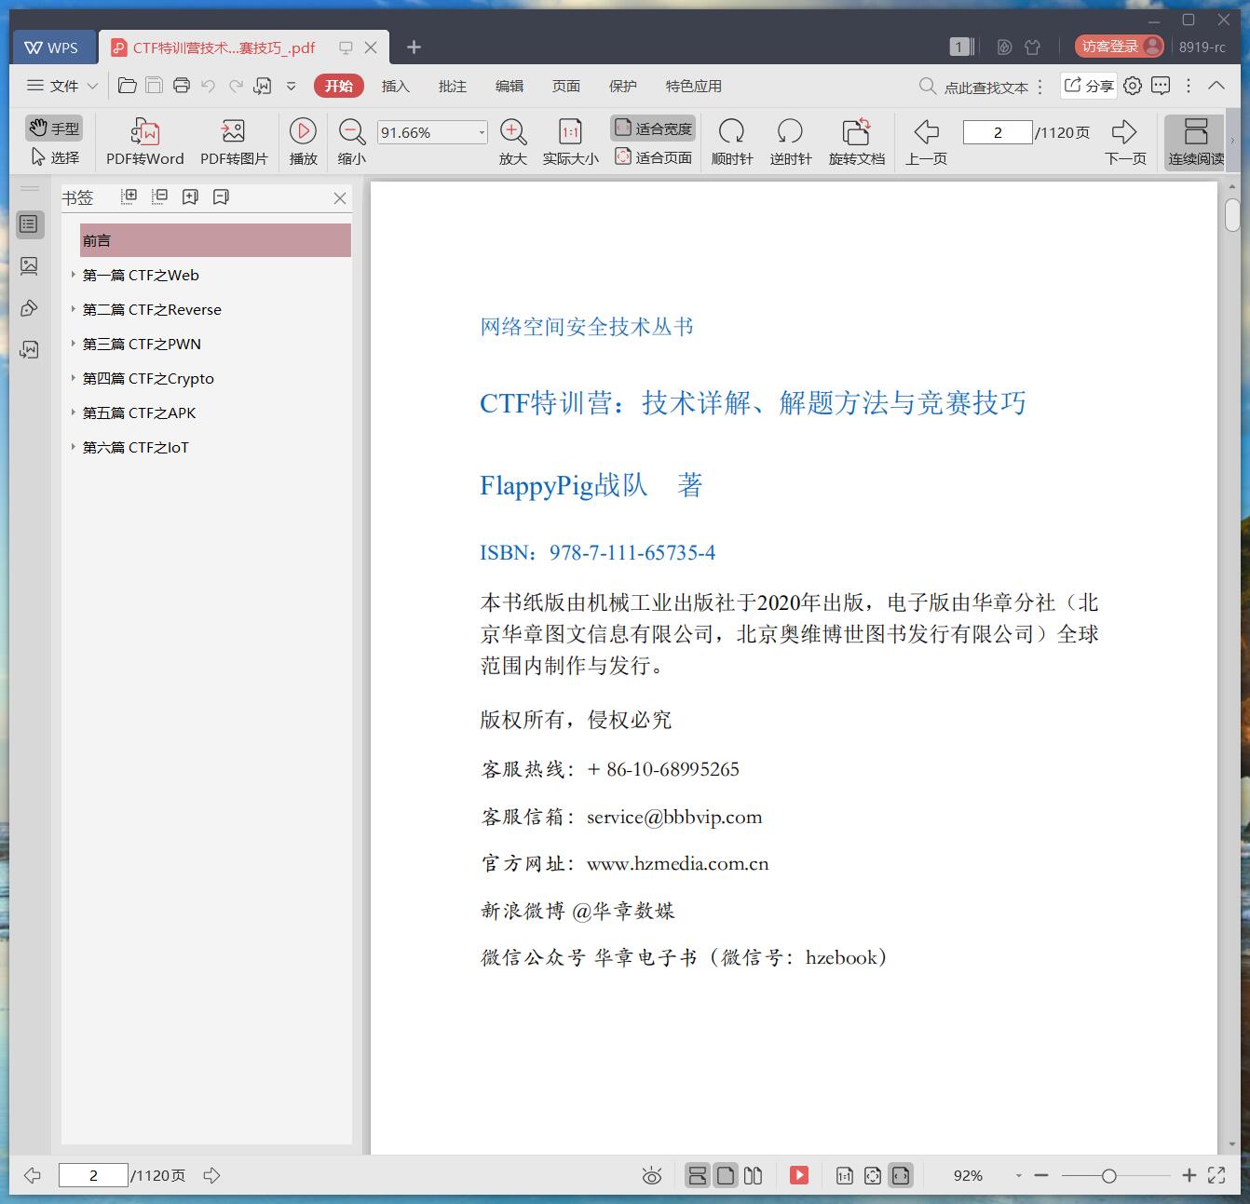Click the PDF转图片 converter icon
The width and height of the screenshot is (1250, 1204).
[233, 132]
